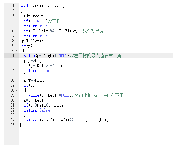Click the NULL constant on line 4
The image size is (173, 145).
41,21
